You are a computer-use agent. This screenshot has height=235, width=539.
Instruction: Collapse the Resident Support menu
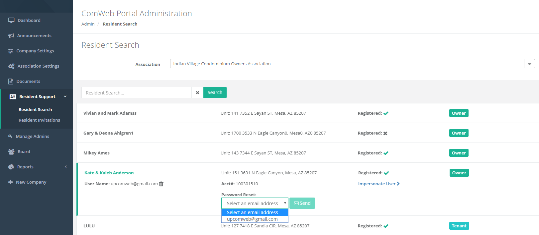(x=65, y=96)
